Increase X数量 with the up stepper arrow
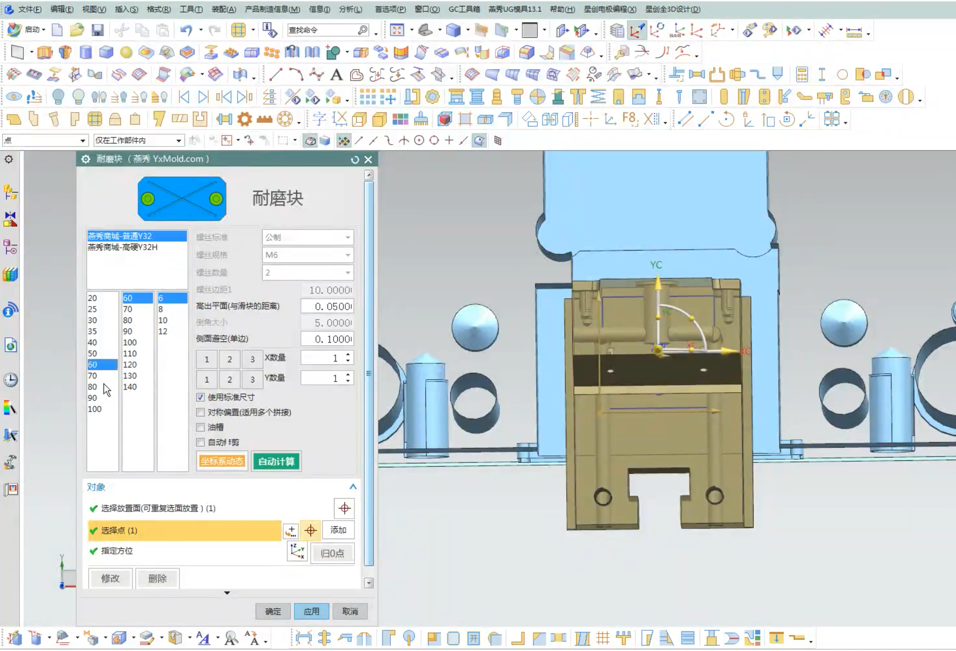 coord(347,354)
